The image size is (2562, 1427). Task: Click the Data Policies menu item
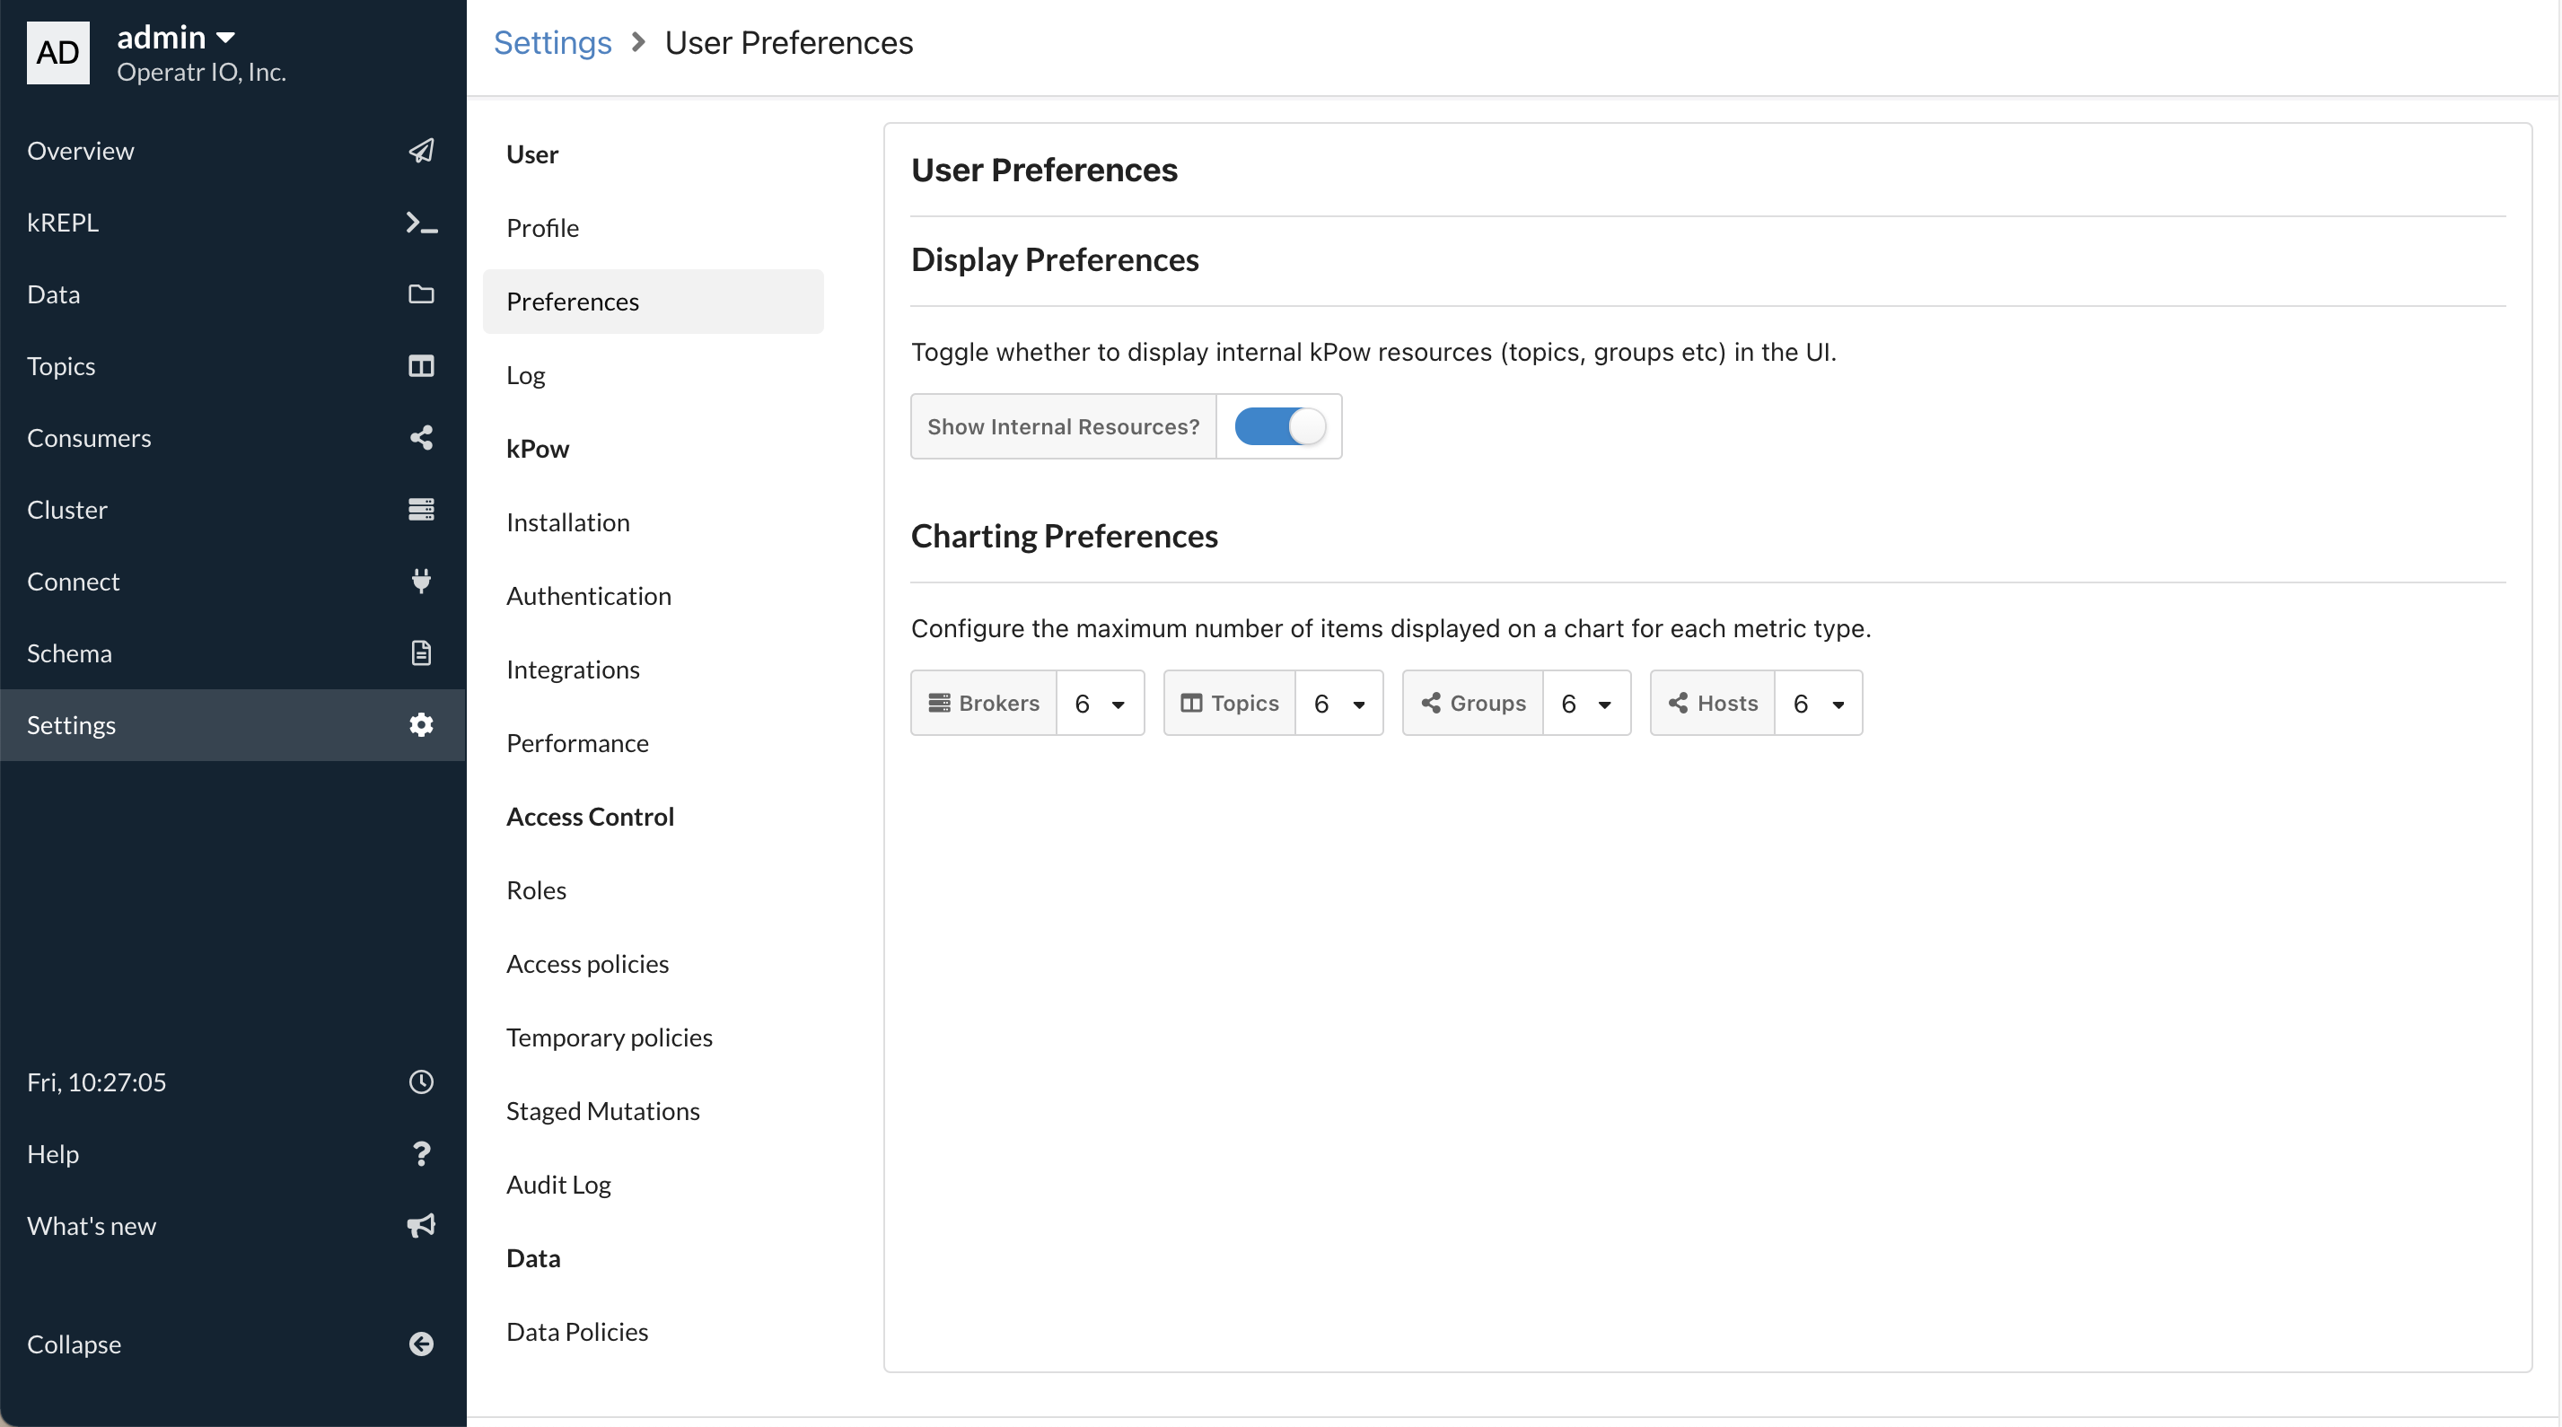point(576,1330)
